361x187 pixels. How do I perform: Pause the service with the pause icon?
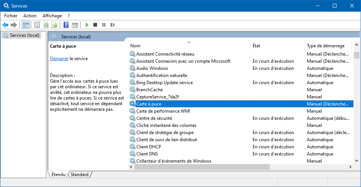pos(104,25)
